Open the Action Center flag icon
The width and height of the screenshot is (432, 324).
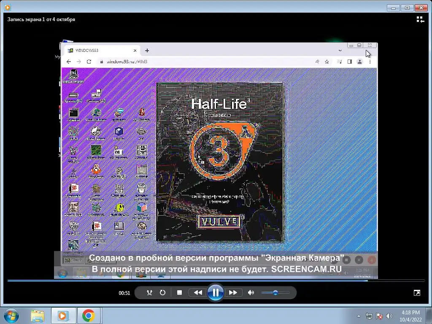pyautogui.click(x=379, y=316)
